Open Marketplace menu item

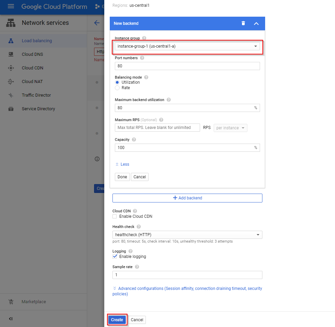[44, 302]
